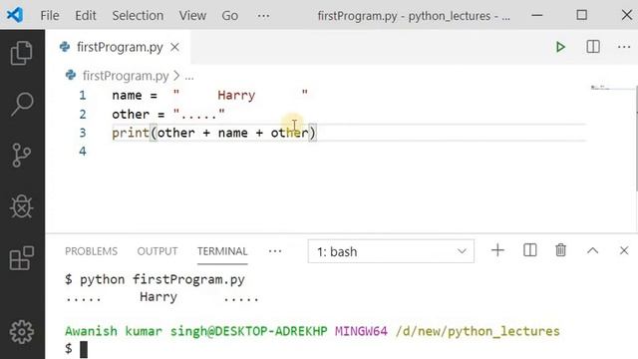Split the terminal panel
Image resolution: width=638 pixels, height=359 pixels.
tap(529, 250)
